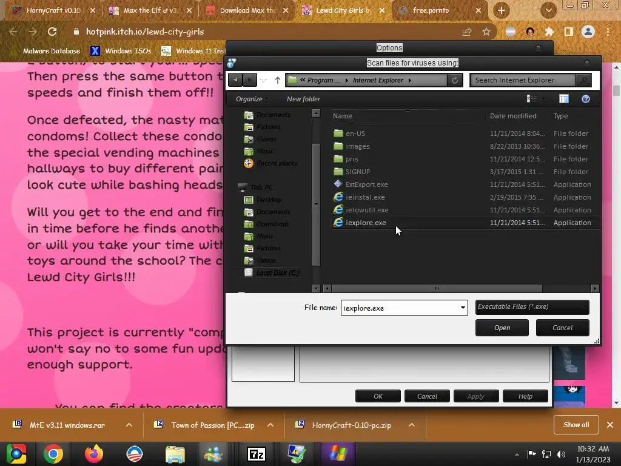Expand This PC in navigation pane
The image size is (621, 466).
[x=255, y=187]
